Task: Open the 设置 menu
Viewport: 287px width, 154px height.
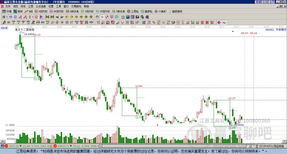Action: (51, 6)
